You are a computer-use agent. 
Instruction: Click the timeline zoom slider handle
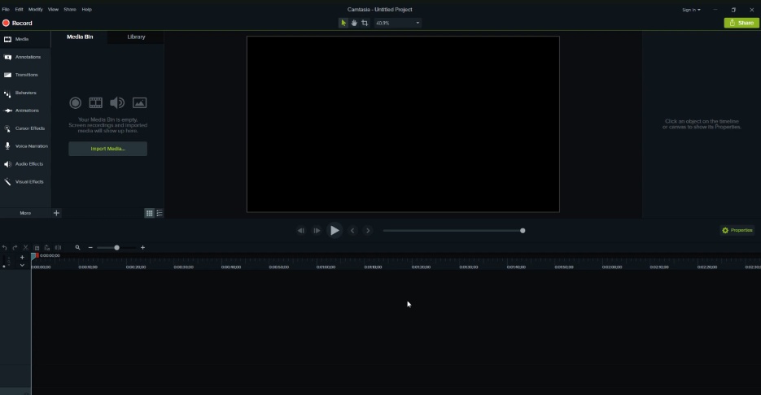point(116,247)
